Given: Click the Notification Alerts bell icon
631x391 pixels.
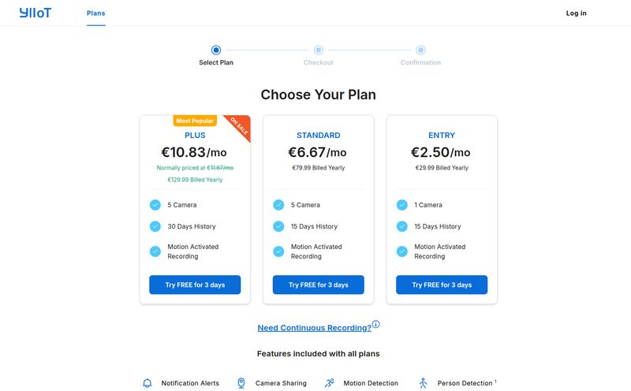Looking at the screenshot, I should (x=147, y=383).
